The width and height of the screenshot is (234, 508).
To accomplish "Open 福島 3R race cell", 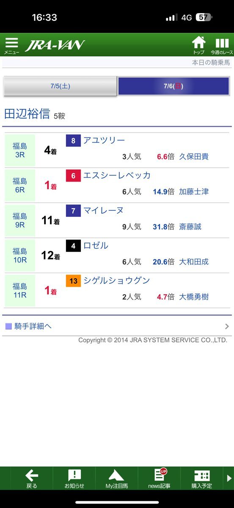I will 20,150.
